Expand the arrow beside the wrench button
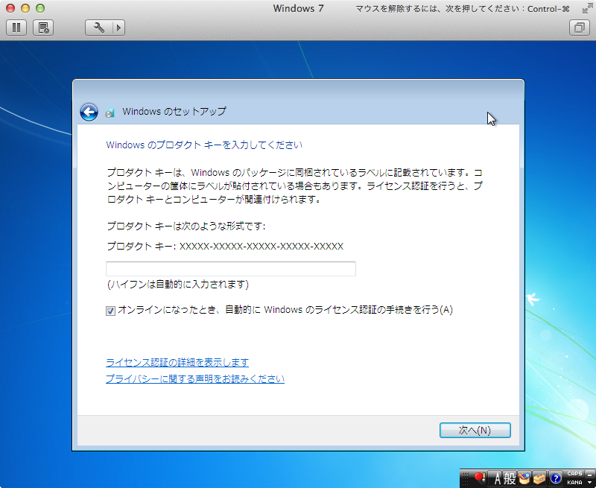 click(x=118, y=28)
